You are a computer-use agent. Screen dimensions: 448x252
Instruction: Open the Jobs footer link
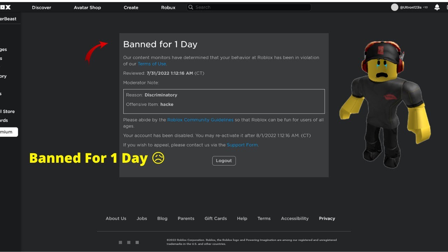[142, 218]
